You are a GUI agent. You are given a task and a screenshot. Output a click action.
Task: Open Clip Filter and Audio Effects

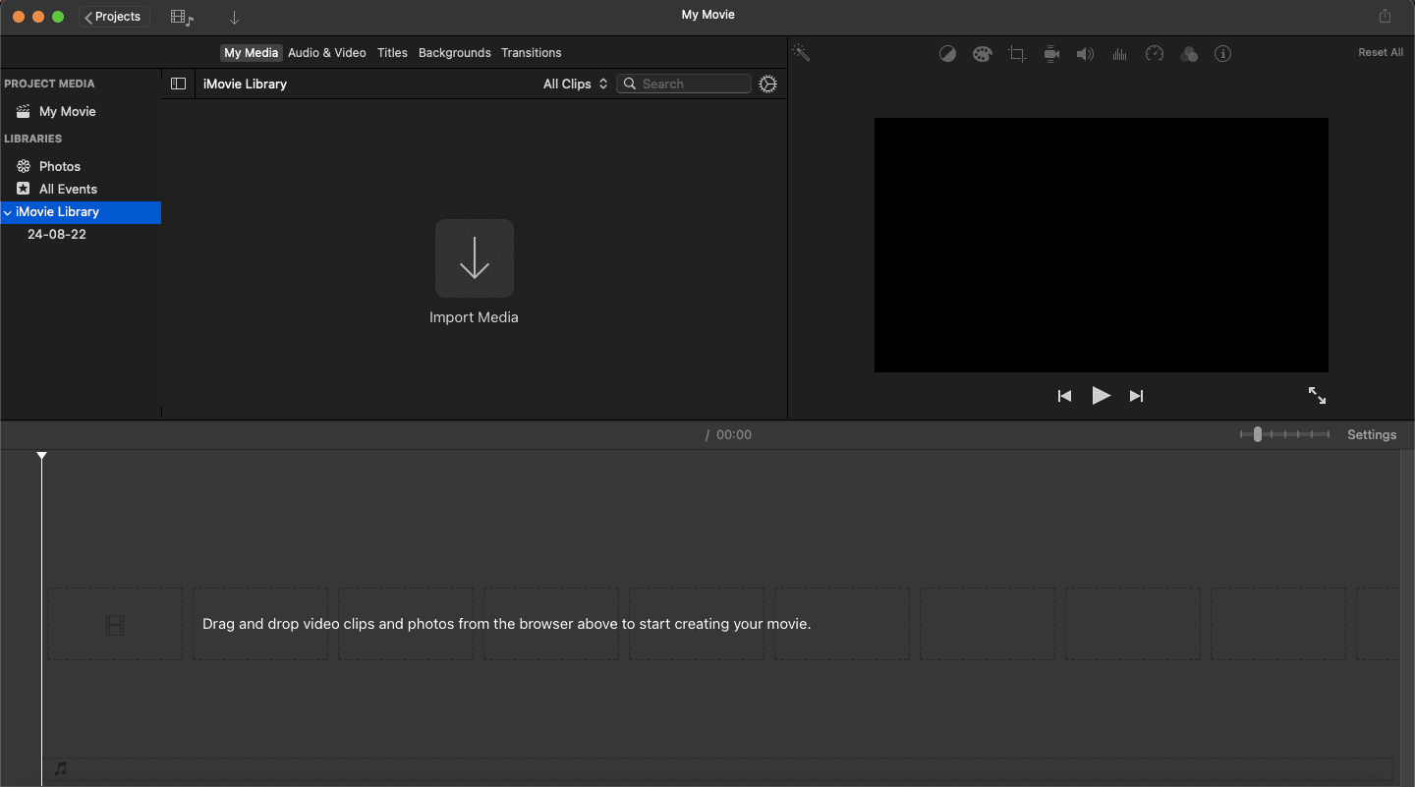[1189, 54]
